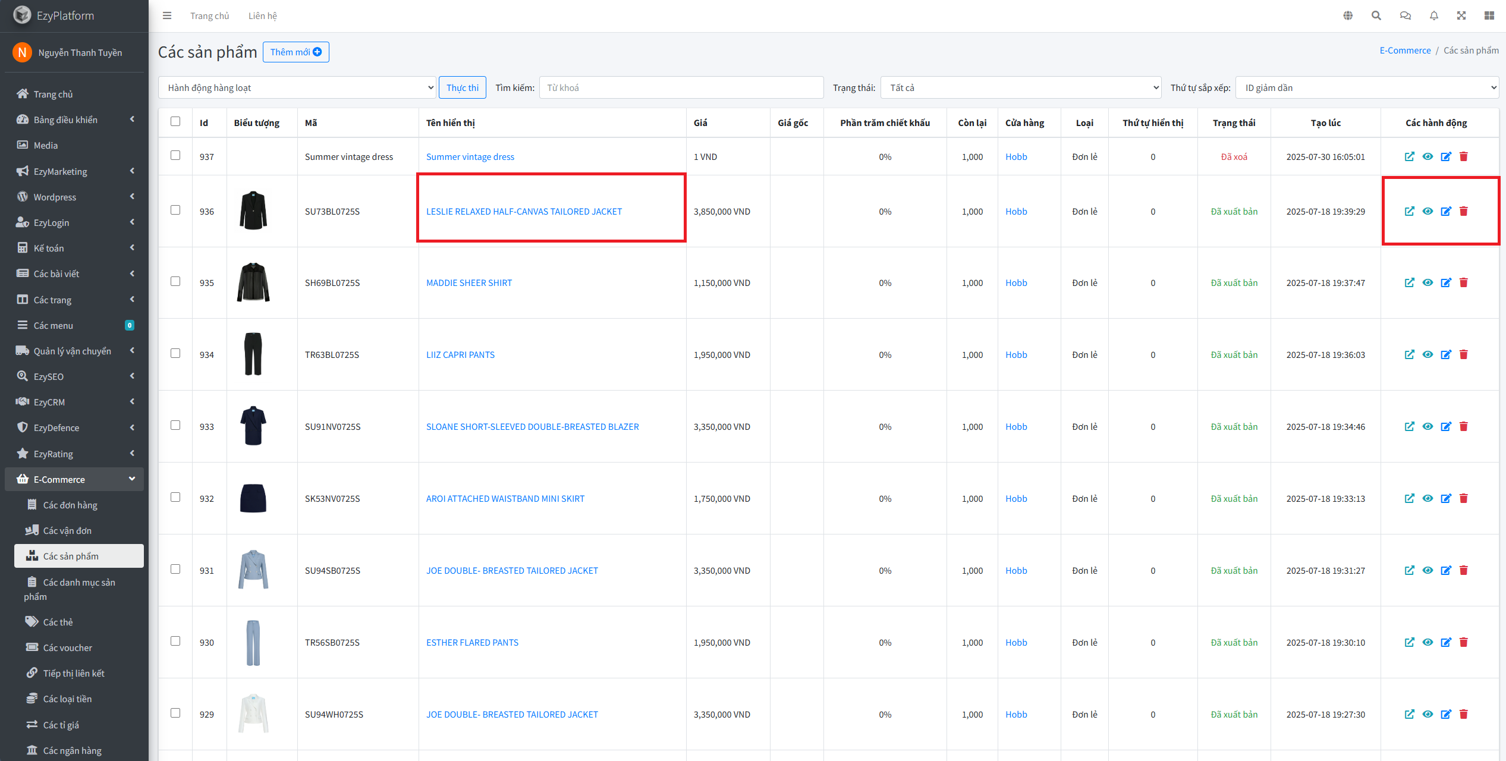Click the Thêm mới button

pyautogui.click(x=295, y=52)
